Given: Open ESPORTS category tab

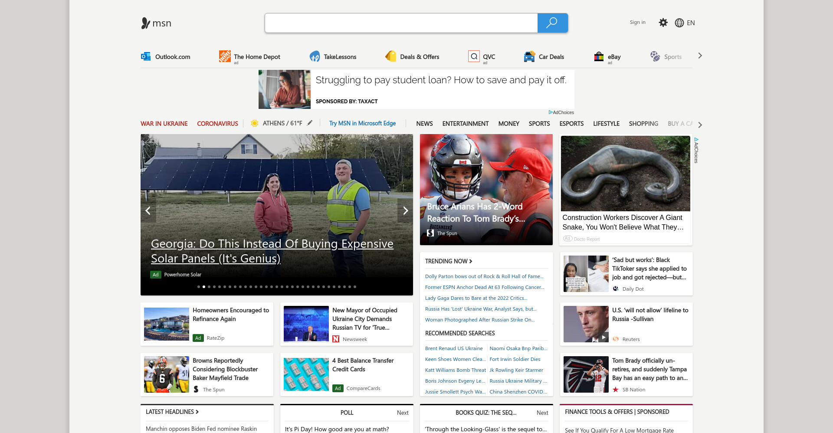Looking at the screenshot, I should (x=571, y=124).
